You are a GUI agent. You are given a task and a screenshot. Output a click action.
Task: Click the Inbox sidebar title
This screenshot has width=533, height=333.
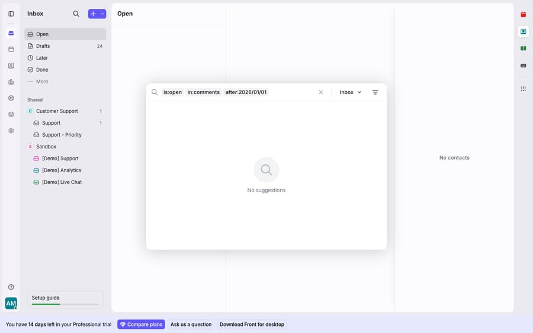[36, 14]
